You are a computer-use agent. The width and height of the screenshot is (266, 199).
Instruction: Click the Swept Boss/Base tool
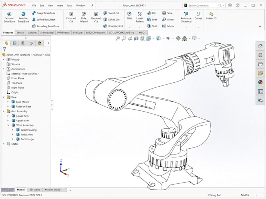pos(43,13)
